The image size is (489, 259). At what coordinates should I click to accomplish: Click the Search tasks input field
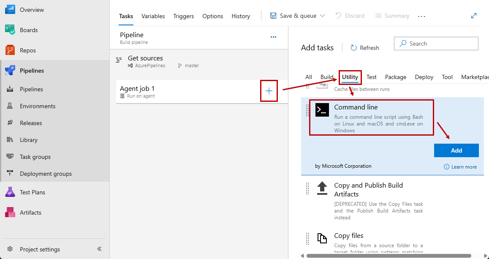pos(436,44)
